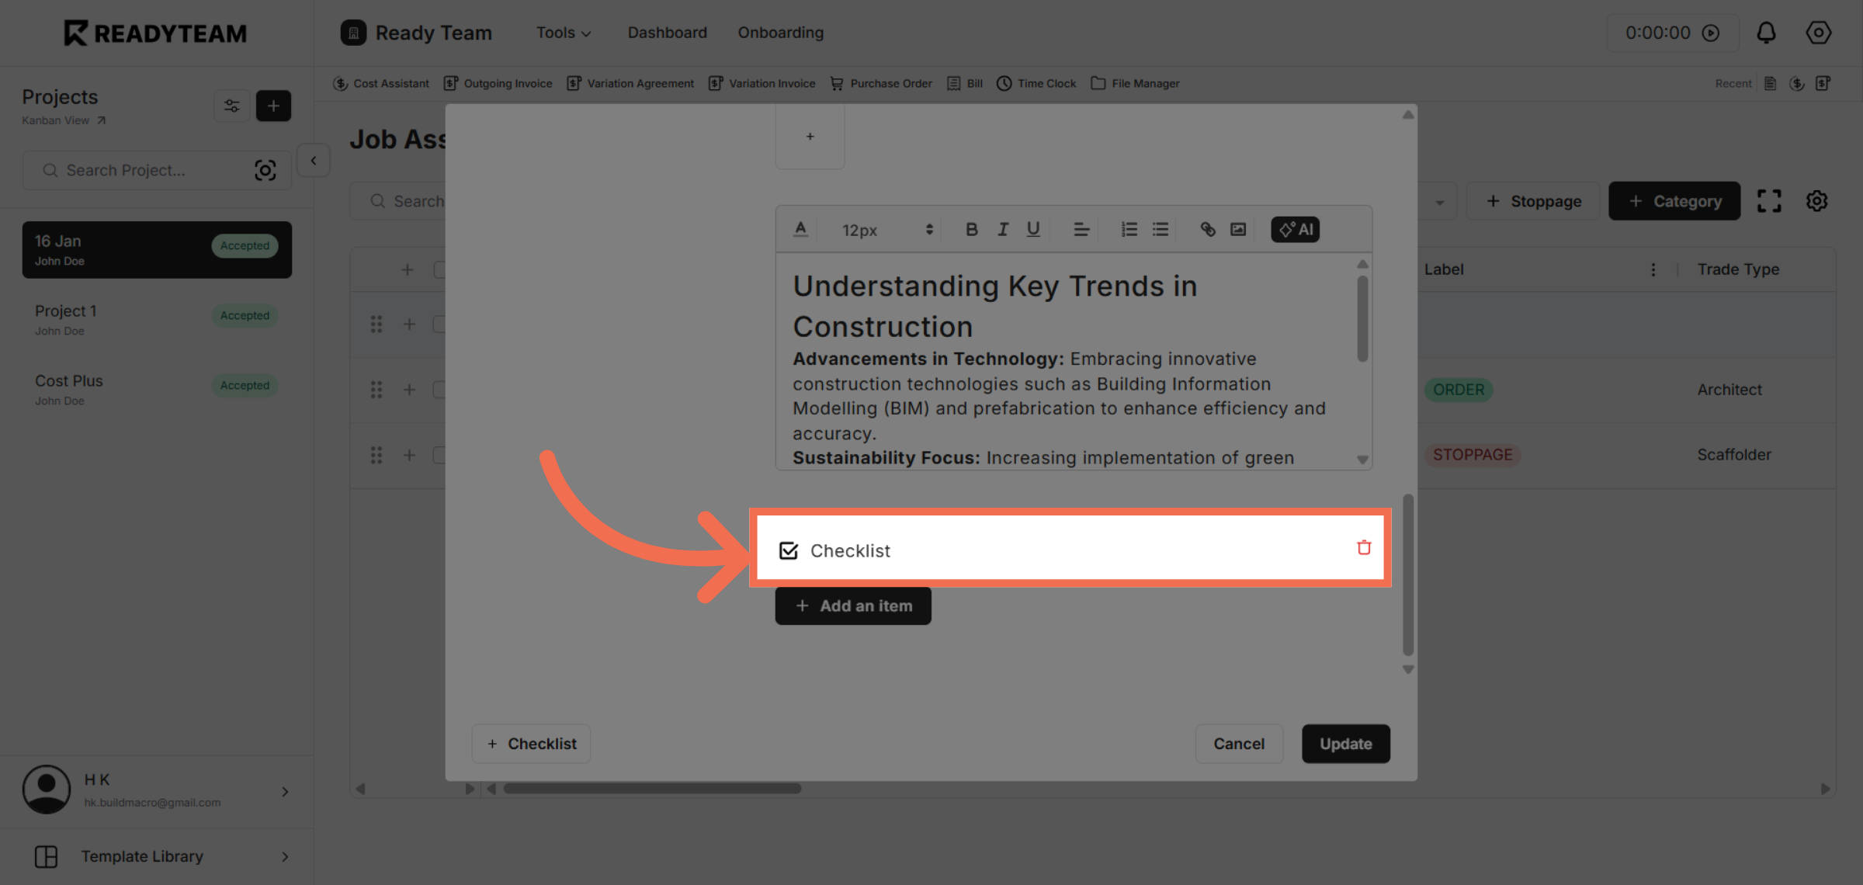Insert a link in text editor
Screen dimensions: 1863x885
point(1207,230)
